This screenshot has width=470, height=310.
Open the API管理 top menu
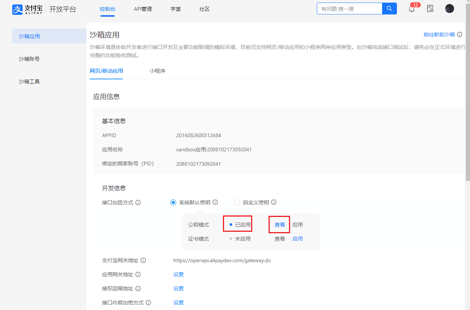click(143, 9)
